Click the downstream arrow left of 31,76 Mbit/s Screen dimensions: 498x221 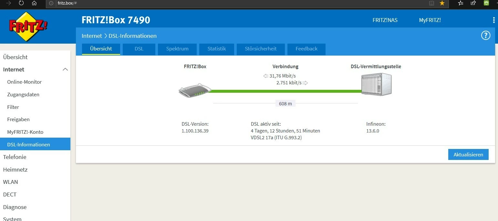[x=266, y=76]
